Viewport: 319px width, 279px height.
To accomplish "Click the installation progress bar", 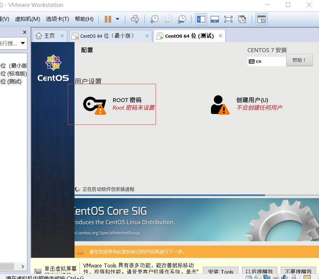I will point(197,195).
